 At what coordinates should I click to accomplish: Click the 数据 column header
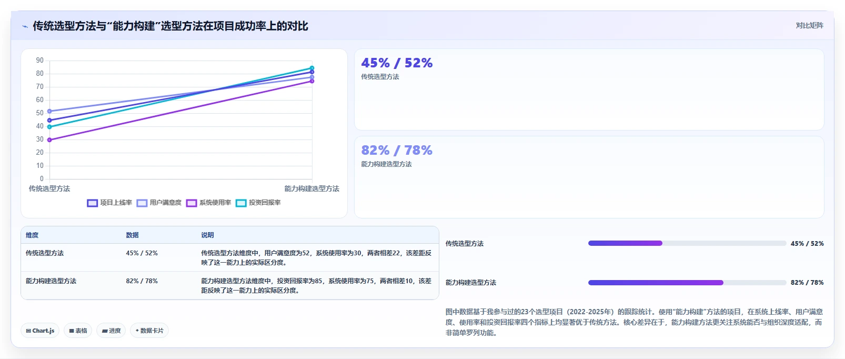pyautogui.click(x=132, y=235)
